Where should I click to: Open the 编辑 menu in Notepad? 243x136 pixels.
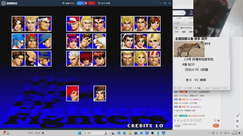point(184,32)
